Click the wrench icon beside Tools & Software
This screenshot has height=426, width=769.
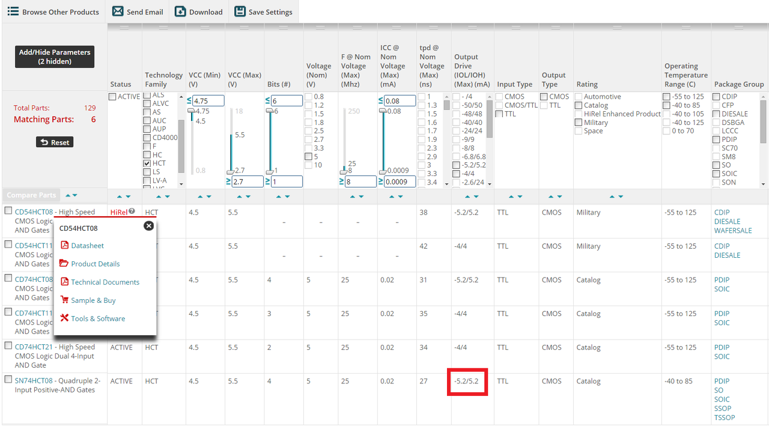tap(65, 318)
